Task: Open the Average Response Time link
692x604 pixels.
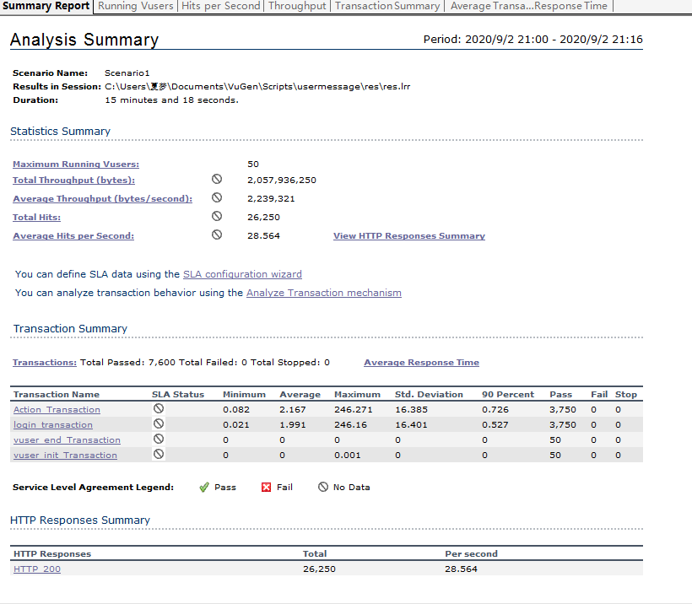Action: coord(421,362)
